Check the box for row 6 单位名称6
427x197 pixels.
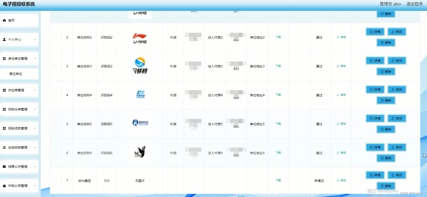tap(55, 153)
